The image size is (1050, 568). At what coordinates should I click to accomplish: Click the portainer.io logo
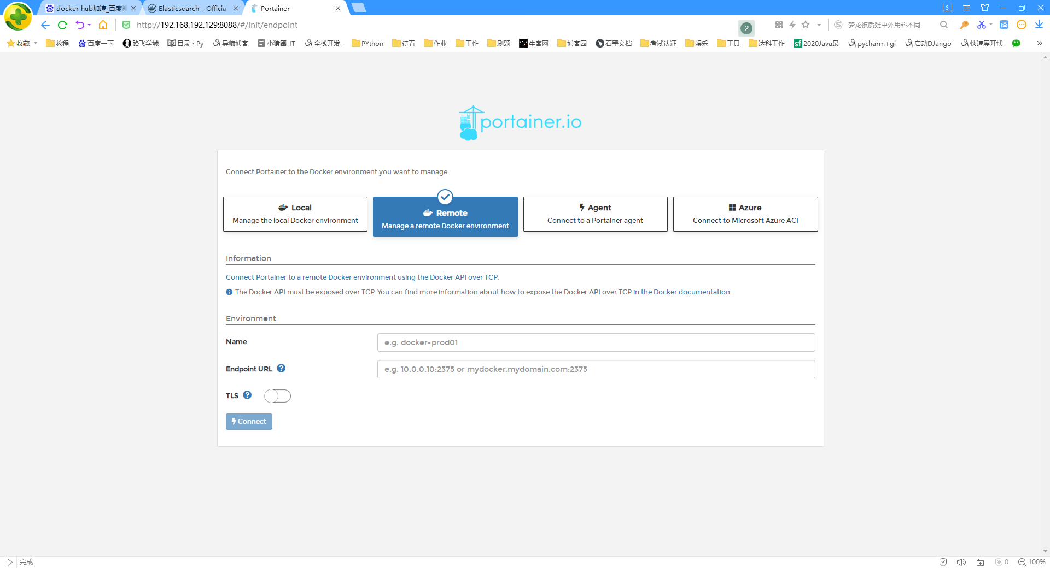pos(520,122)
